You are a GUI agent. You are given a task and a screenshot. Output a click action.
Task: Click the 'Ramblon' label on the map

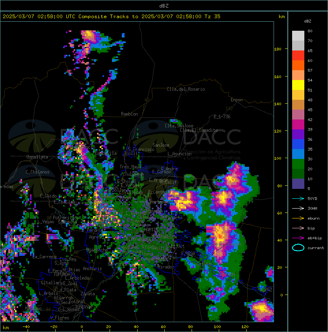[129, 114]
